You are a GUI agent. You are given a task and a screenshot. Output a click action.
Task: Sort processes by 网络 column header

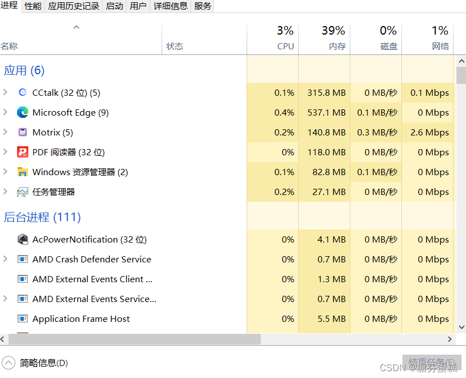tap(427, 40)
